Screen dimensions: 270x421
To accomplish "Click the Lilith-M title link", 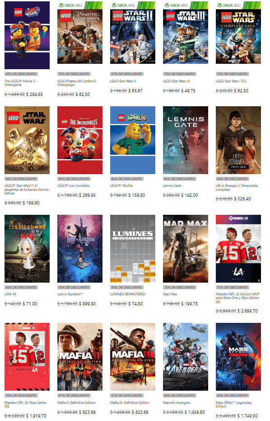I will [x=10, y=294].
